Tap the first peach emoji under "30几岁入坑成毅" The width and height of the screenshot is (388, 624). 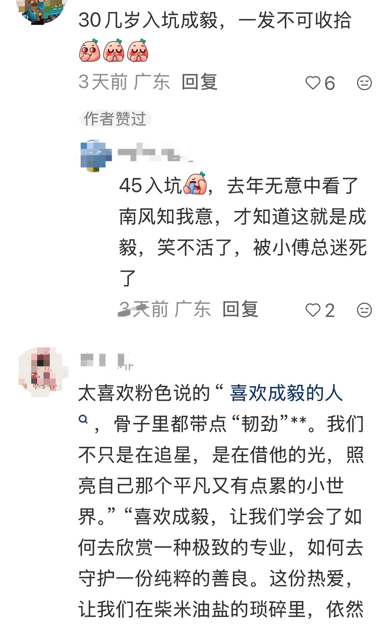coord(90,51)
